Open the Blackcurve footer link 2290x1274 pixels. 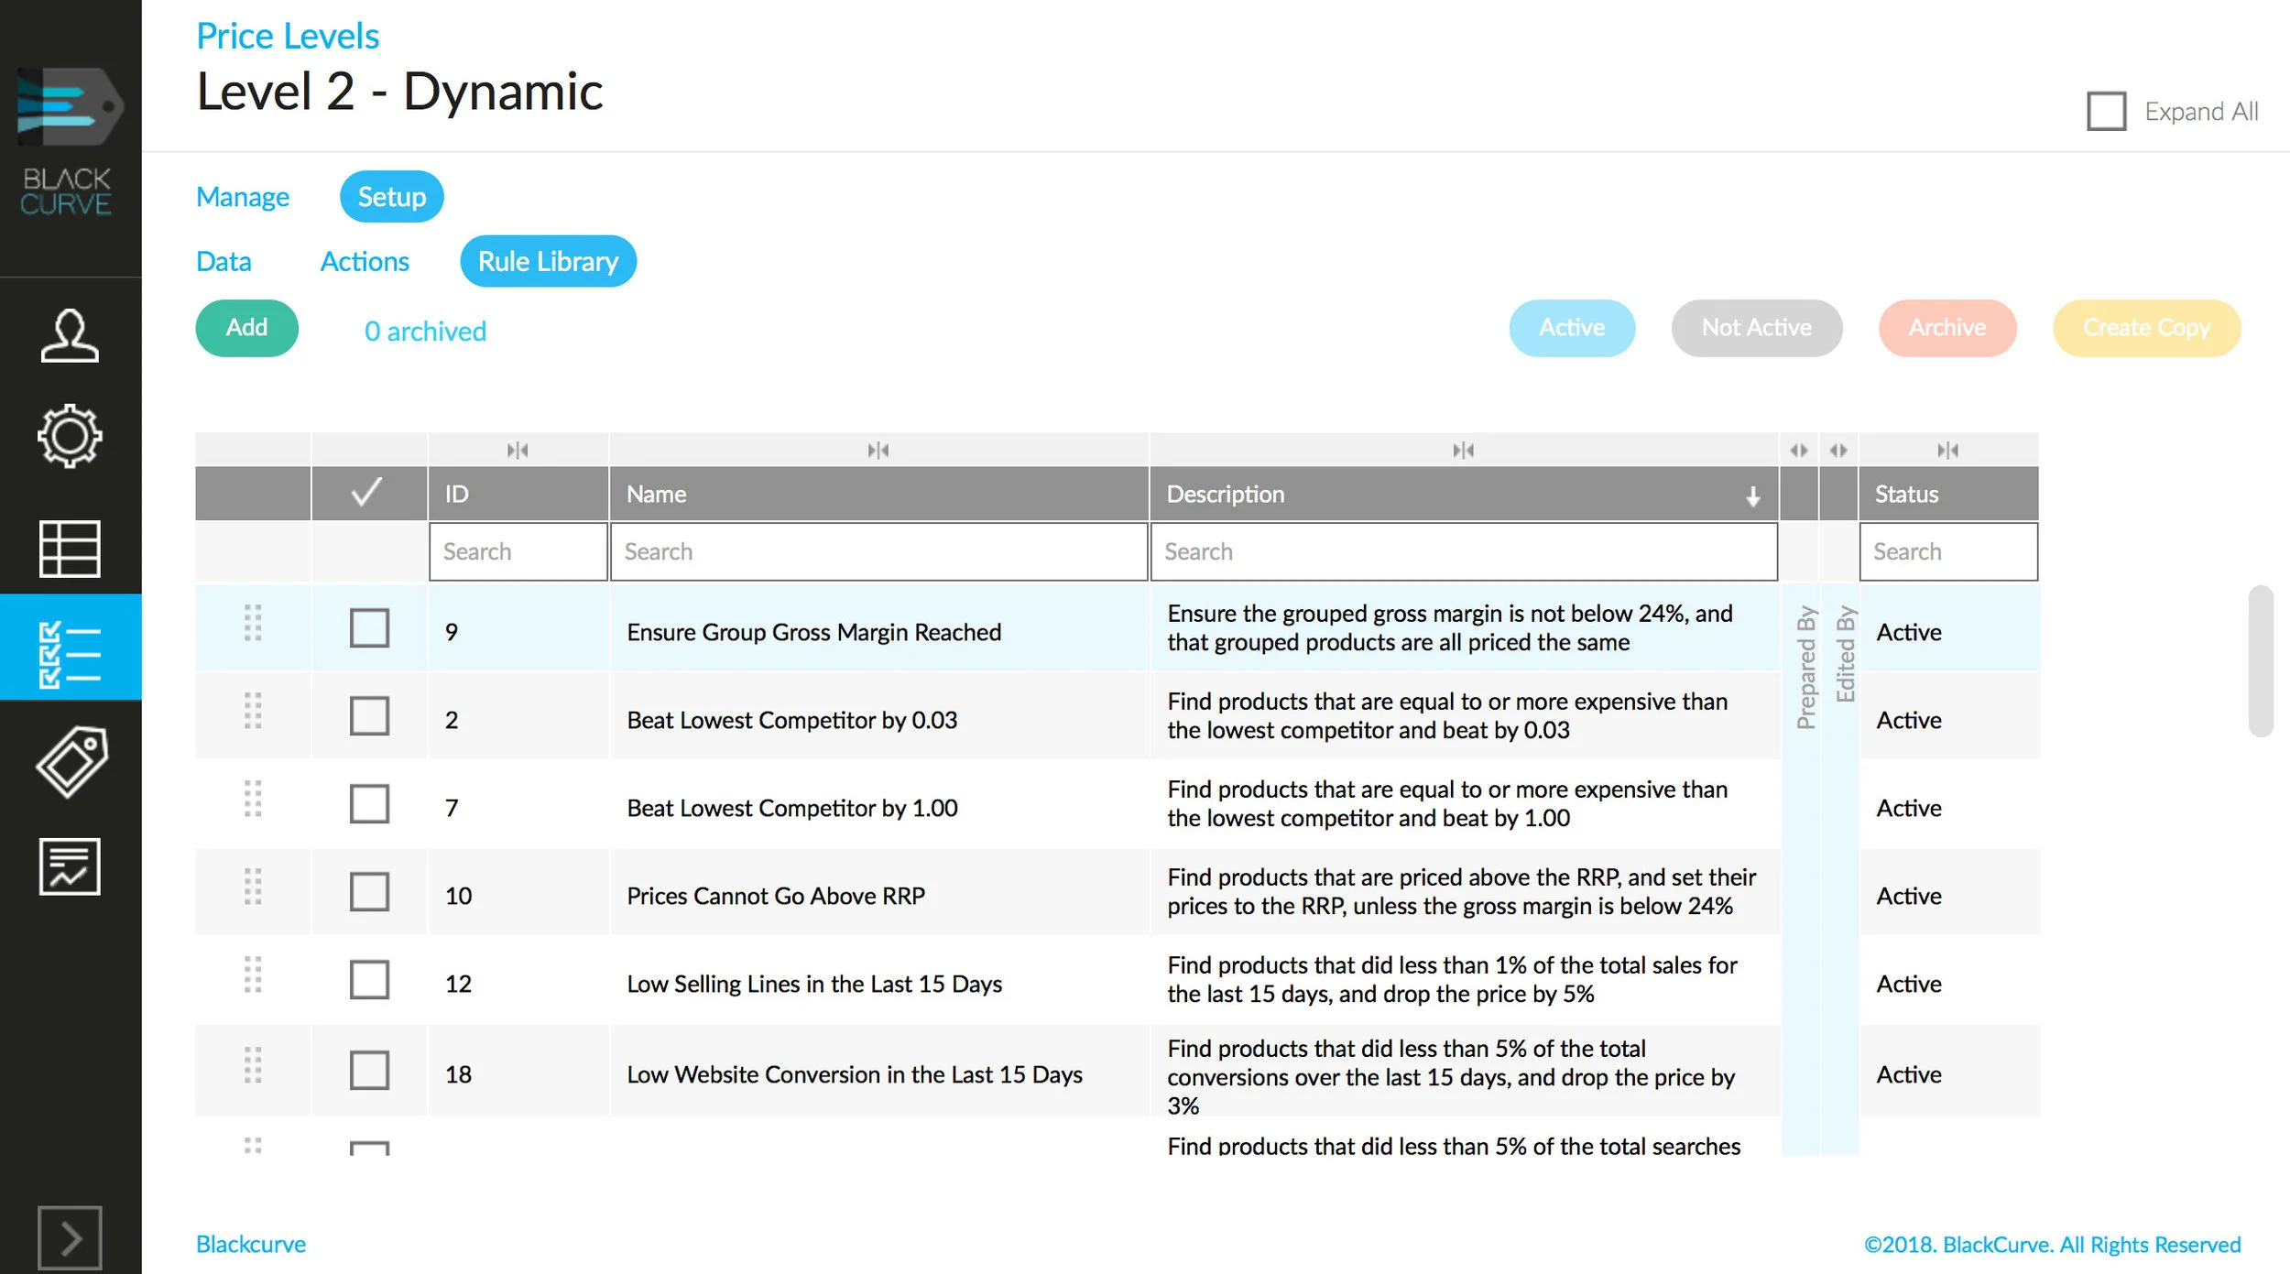coord(251,1244)
